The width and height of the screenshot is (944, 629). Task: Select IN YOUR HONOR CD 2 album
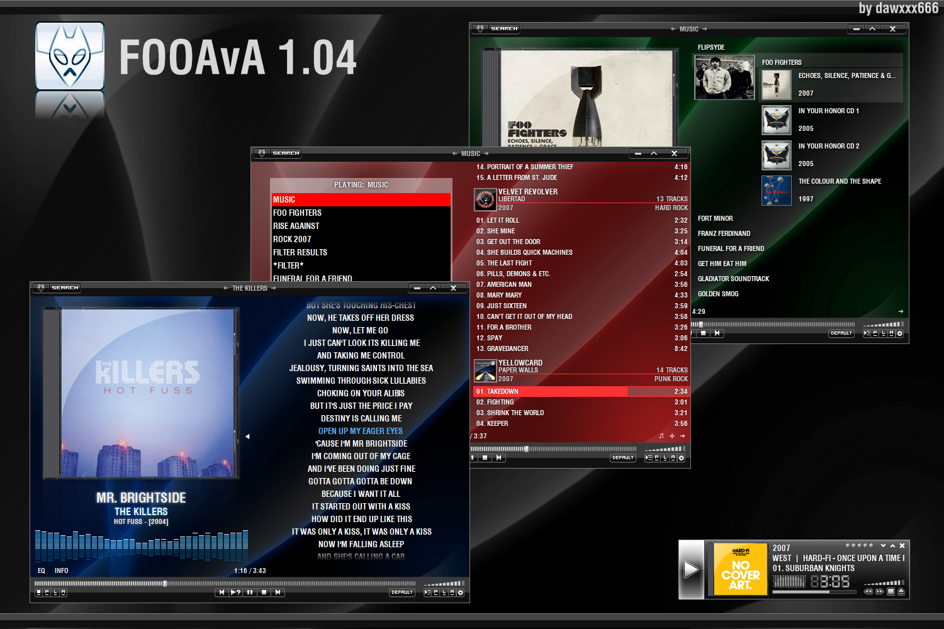(x=831, y=155)
